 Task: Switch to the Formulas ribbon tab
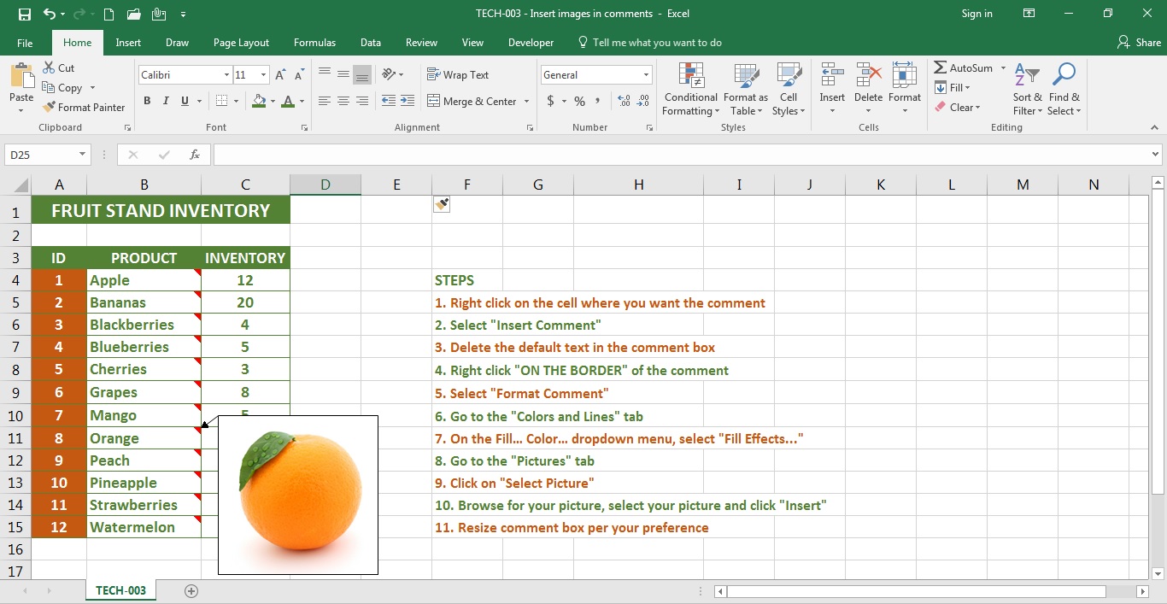point(314,43)
